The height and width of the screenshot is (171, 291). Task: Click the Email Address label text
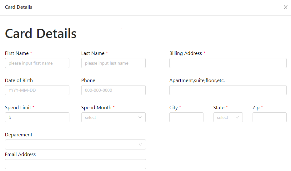20,154
